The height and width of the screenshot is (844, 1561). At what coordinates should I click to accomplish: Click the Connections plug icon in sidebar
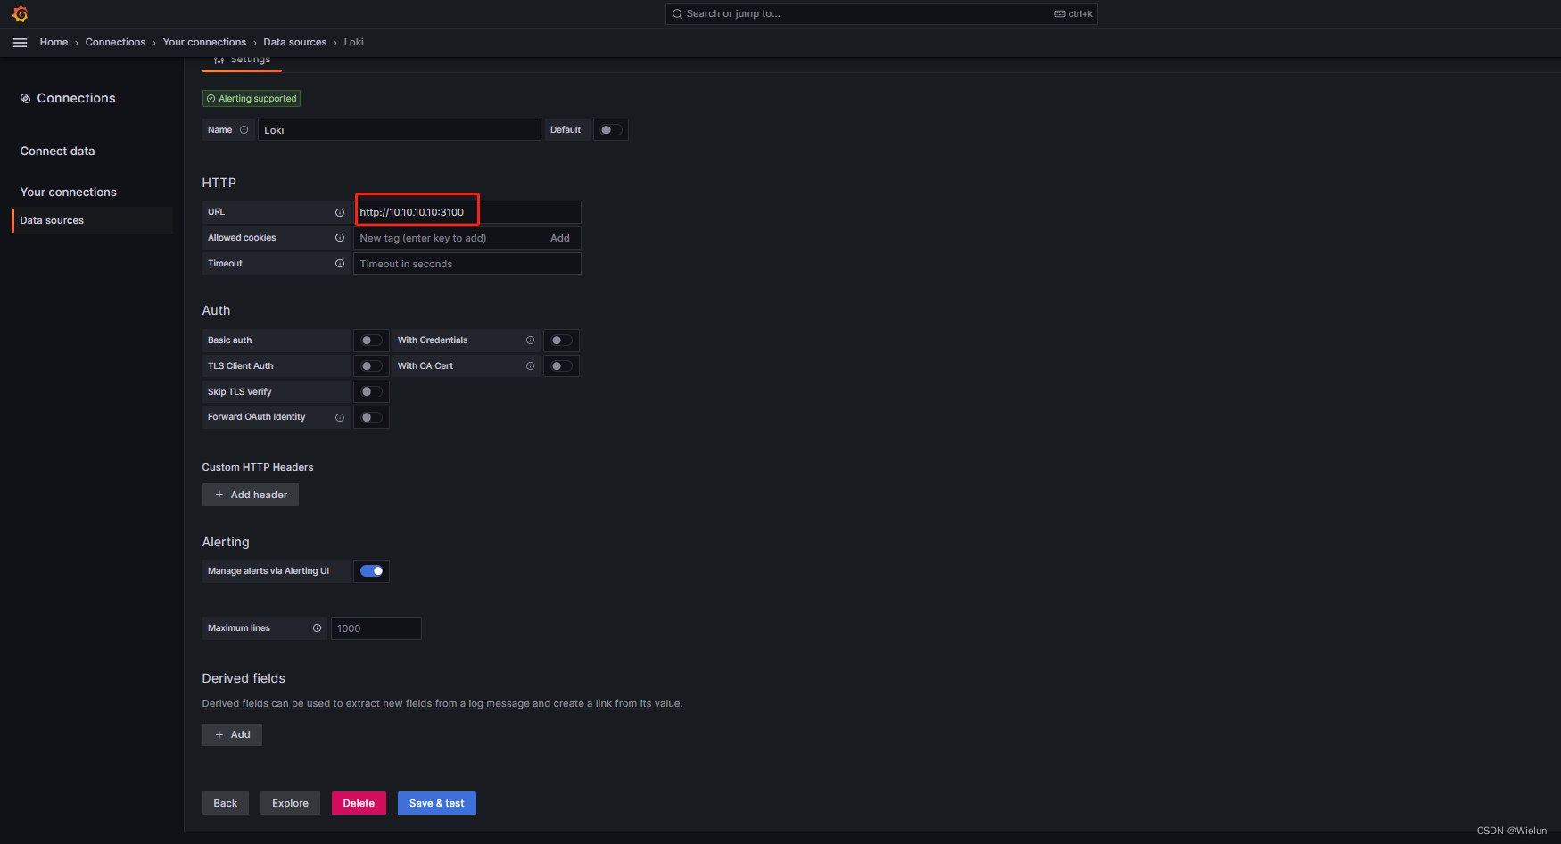[x=26, y=99]
